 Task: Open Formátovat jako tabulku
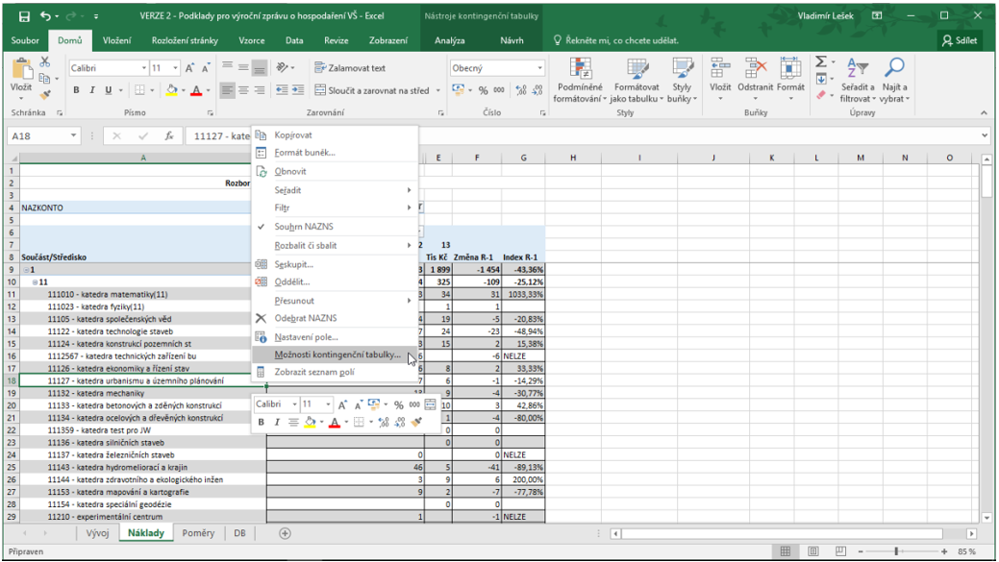637,80
